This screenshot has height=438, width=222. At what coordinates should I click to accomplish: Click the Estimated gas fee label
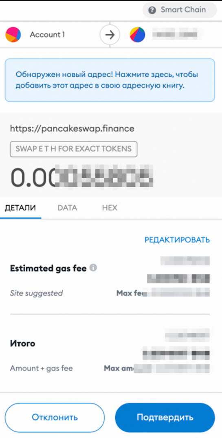[x=48, y=268]
